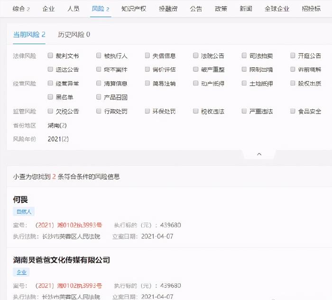332x300 pixels.
Task: Check the 裁判文书 checkbox
Action: (51, 56)
